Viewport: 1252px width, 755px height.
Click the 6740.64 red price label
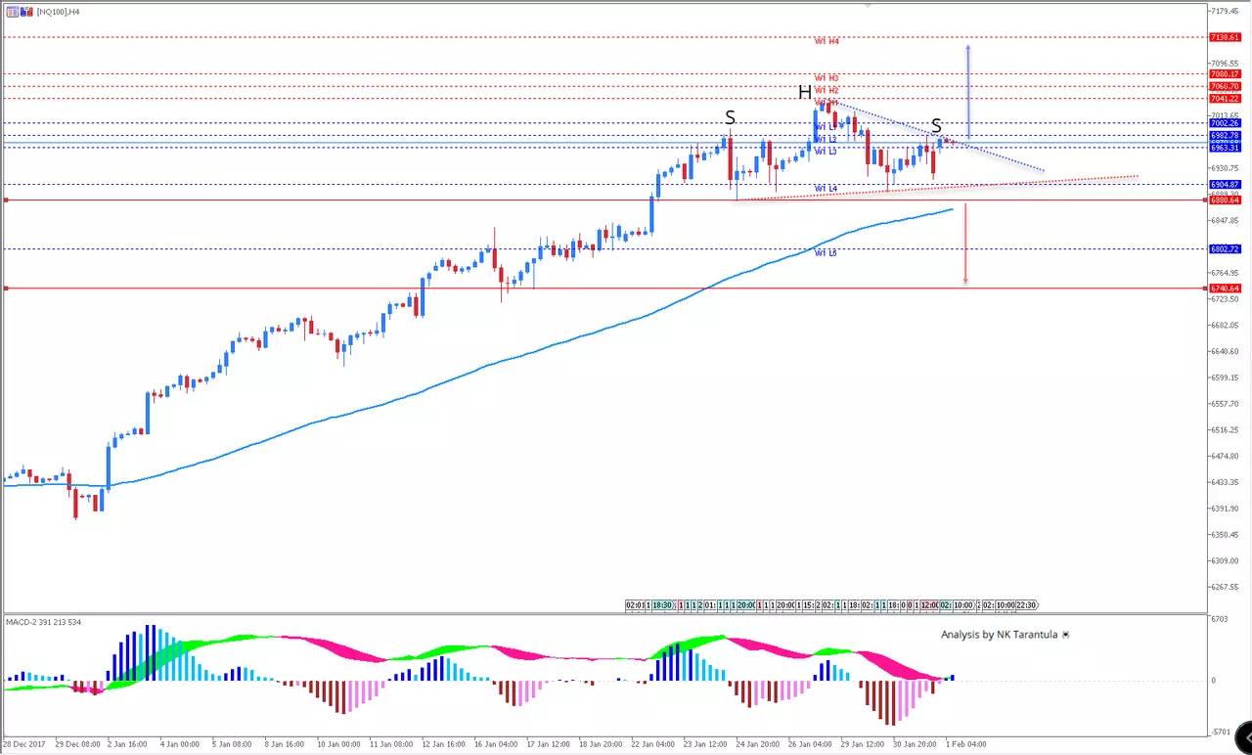(1225, 289)
